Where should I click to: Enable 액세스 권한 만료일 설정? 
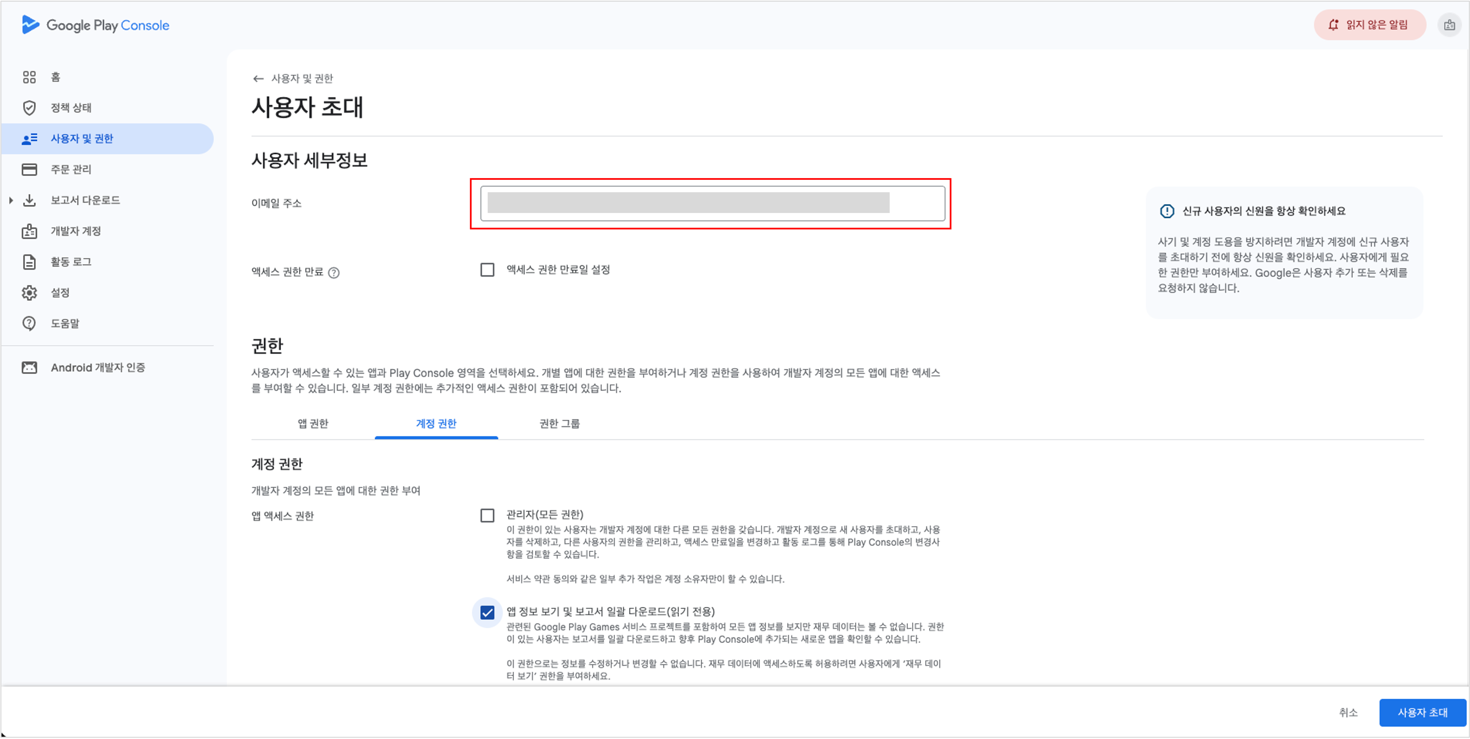(487, 270)
